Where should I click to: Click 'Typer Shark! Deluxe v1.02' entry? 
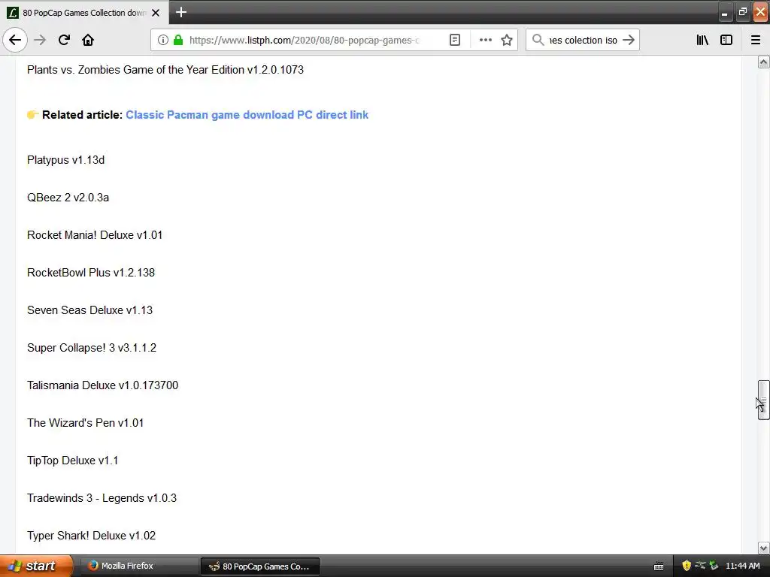point(91,536)
